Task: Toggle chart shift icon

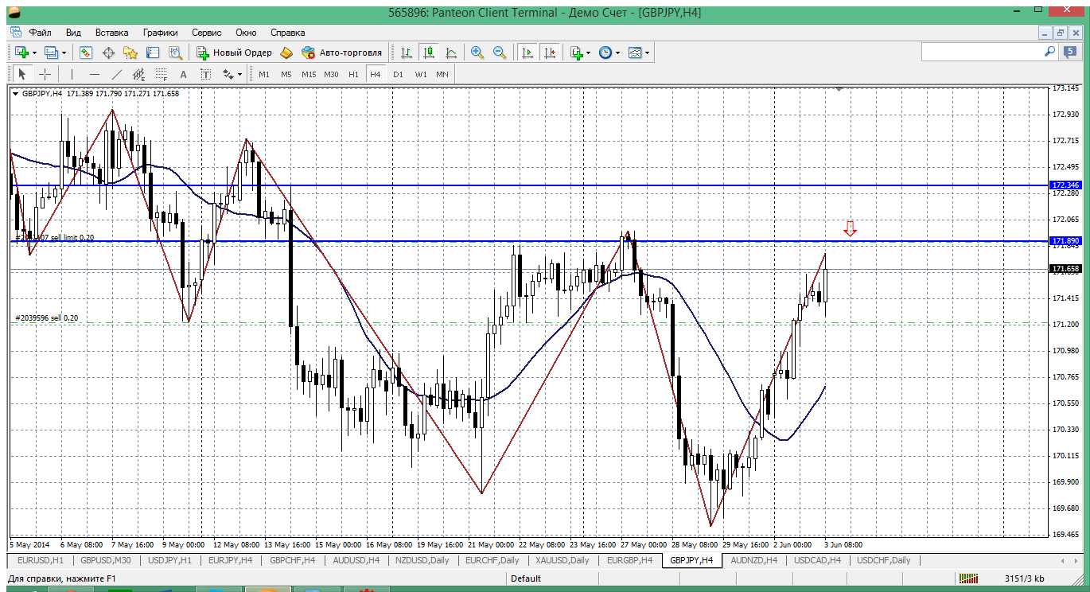Action: (549, 53)
